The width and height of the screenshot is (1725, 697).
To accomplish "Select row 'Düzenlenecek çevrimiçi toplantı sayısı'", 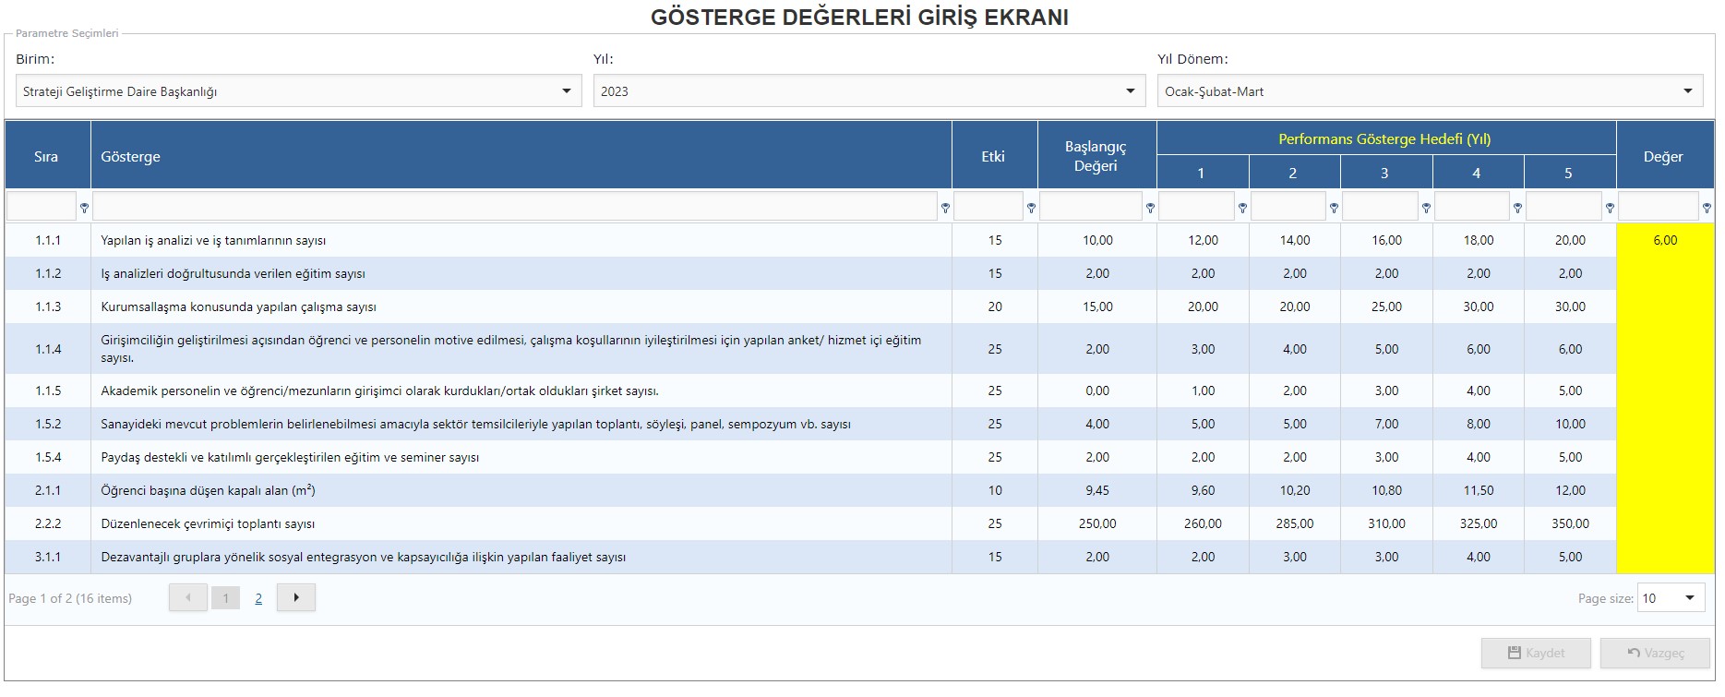I will tap(859, 523).
